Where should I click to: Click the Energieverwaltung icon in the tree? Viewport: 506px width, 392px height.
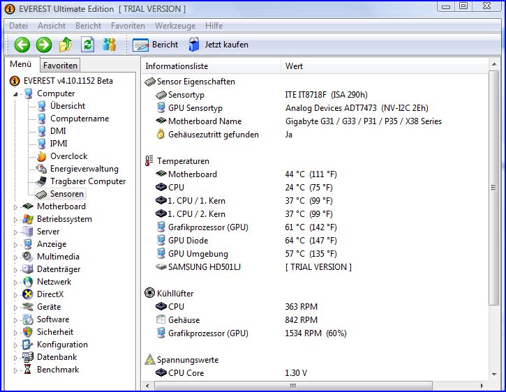tap(41, 169)
